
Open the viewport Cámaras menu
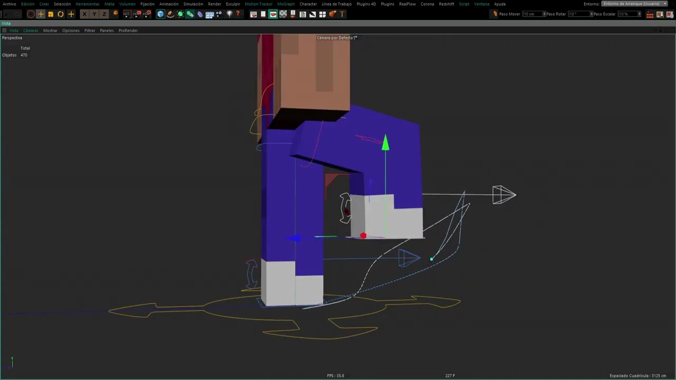point(31,31)
